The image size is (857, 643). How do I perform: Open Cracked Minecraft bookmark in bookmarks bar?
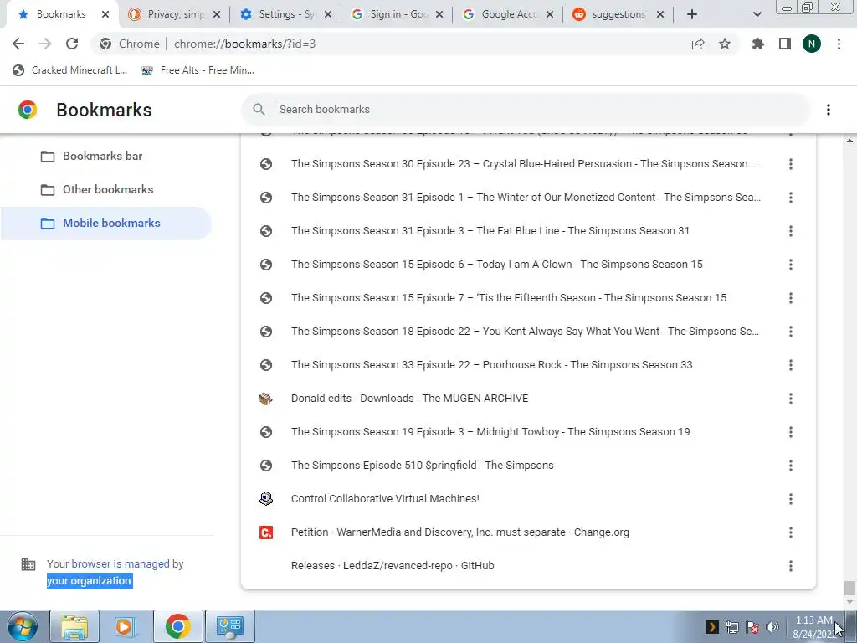click(70, 70)
